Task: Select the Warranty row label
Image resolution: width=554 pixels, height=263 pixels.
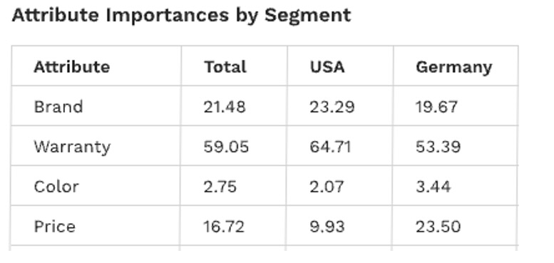Action: pyautogui.click(x=72, y=148)
